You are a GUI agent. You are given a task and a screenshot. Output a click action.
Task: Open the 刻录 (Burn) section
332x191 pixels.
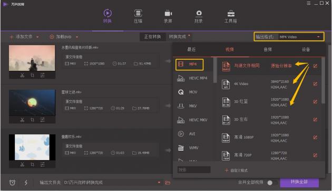click(x=199, y=16)
